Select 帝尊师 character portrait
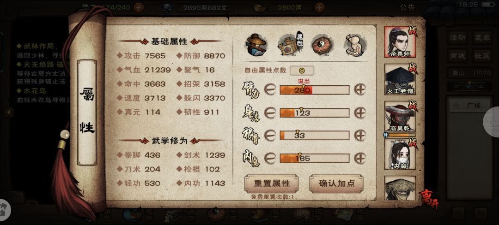 click(x=400, y=42)
